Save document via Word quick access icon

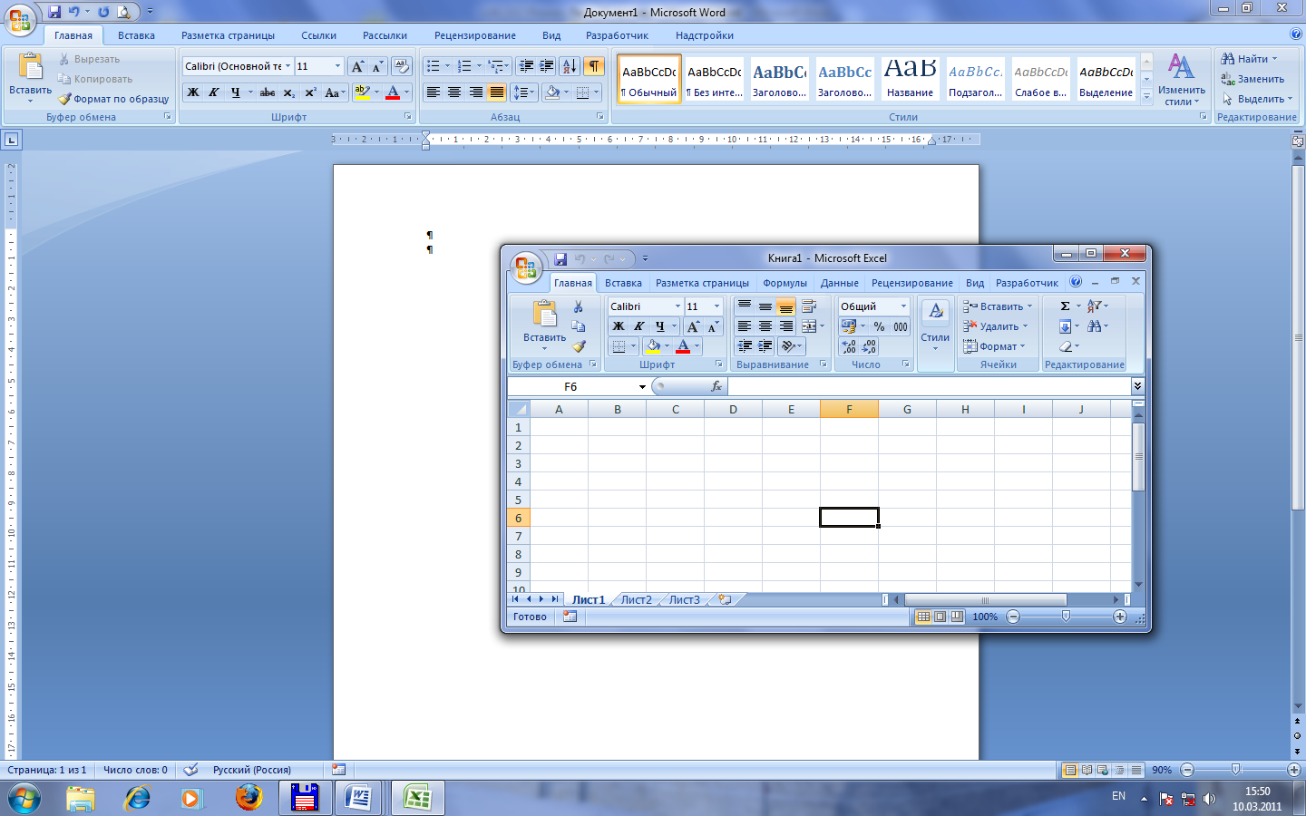(54, 13)
